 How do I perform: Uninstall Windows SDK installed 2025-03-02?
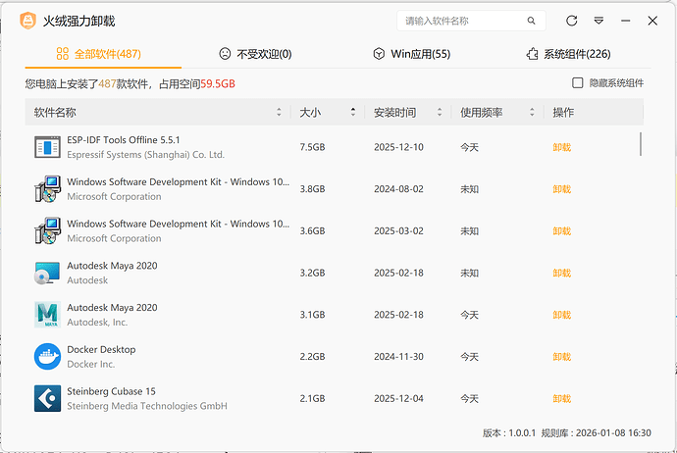[x=562, y=230]
